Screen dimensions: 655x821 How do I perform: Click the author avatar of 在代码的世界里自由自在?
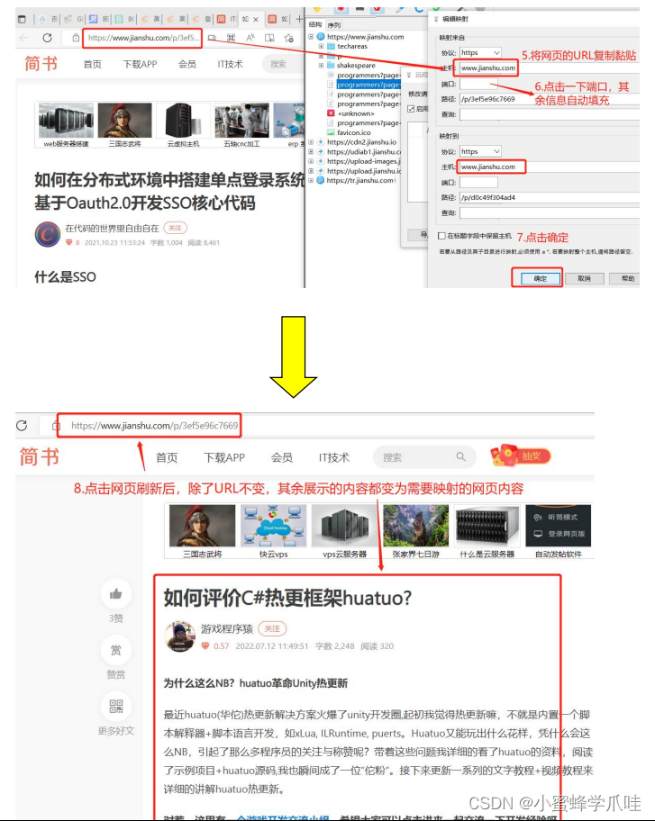tap(48, 234)
